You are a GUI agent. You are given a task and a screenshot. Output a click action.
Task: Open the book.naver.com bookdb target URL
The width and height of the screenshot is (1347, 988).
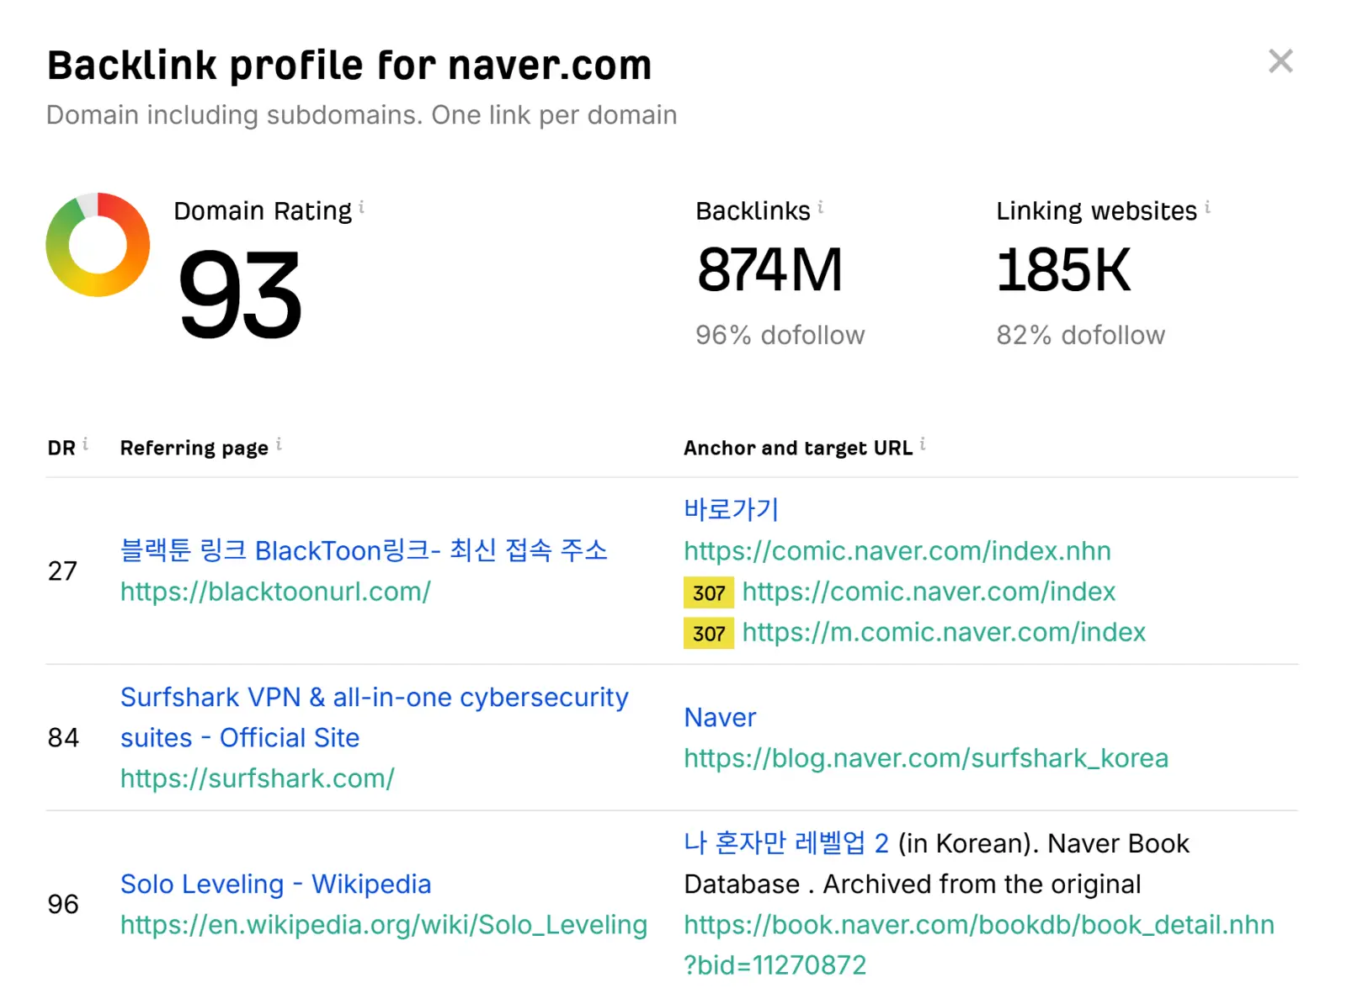coord(979,944)
